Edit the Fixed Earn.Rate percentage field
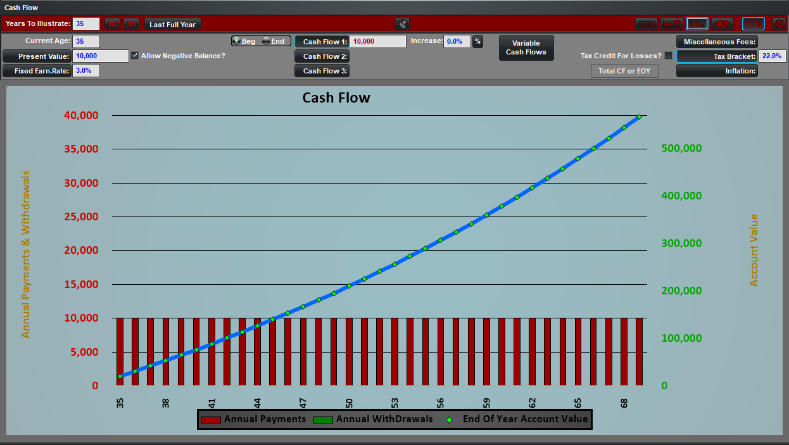This screenshot has height=445, width=789. coord(86,71)
